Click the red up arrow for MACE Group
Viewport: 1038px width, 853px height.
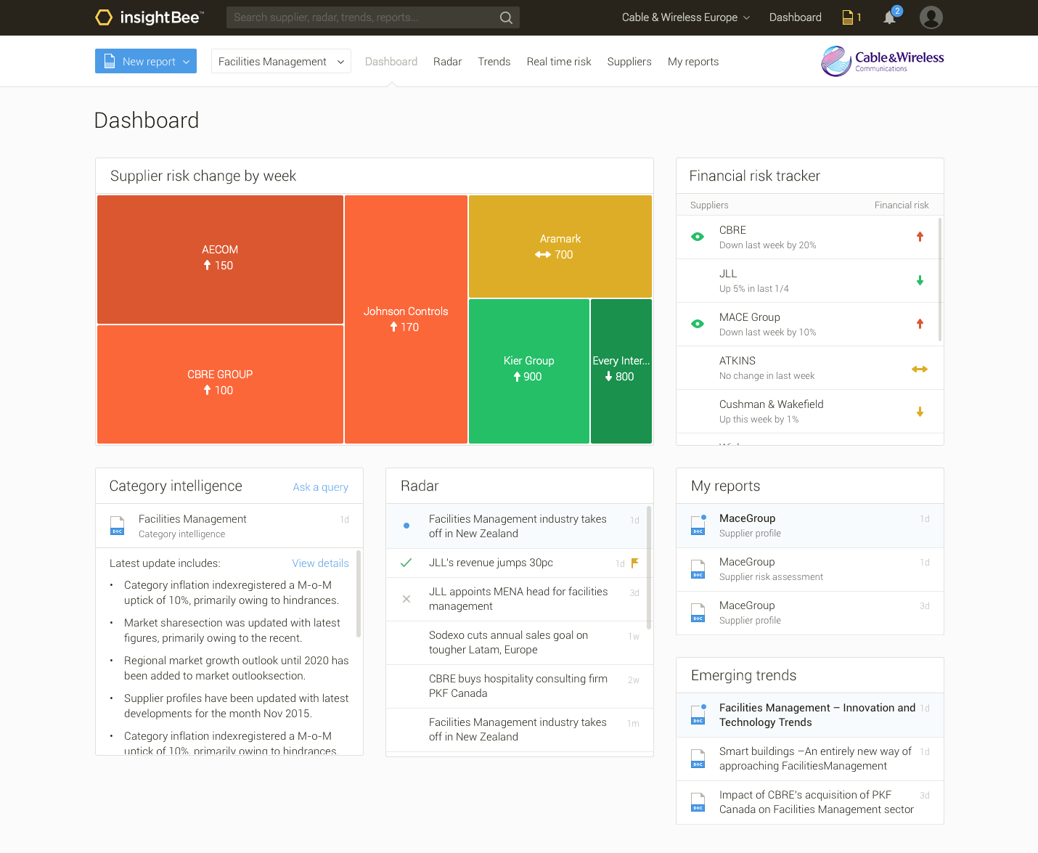[x=920, y=324]
